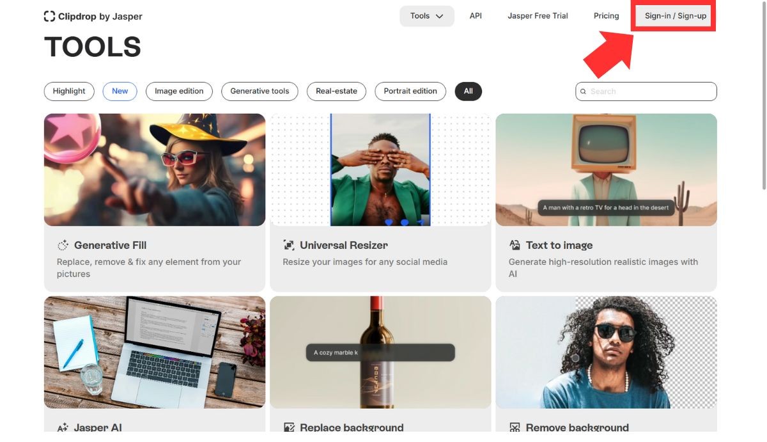Click 'Replace, remove & fix any element' description
Image resolution: width=767 pixels, height=442 pixels.
point(149,268)
